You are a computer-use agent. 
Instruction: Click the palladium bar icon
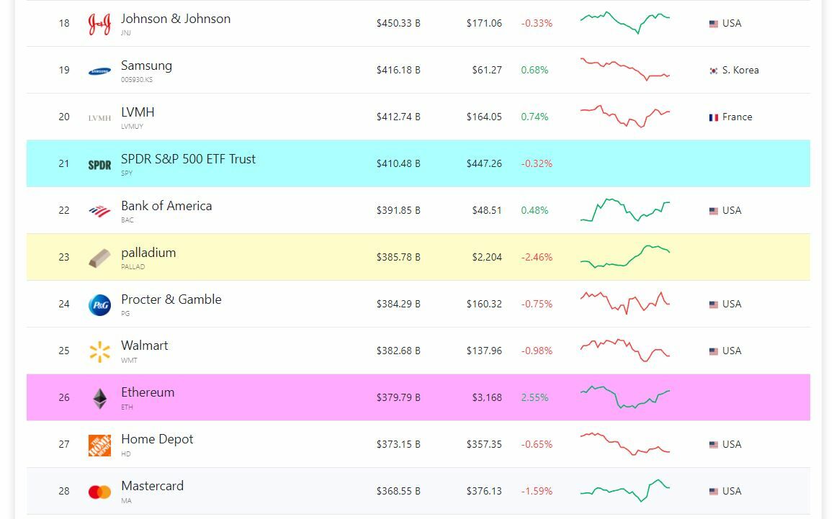point(99,258)
